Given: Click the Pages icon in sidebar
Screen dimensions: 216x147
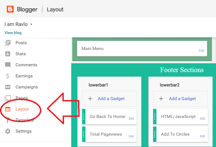Looking at the screenshot, I should (8, 98).
